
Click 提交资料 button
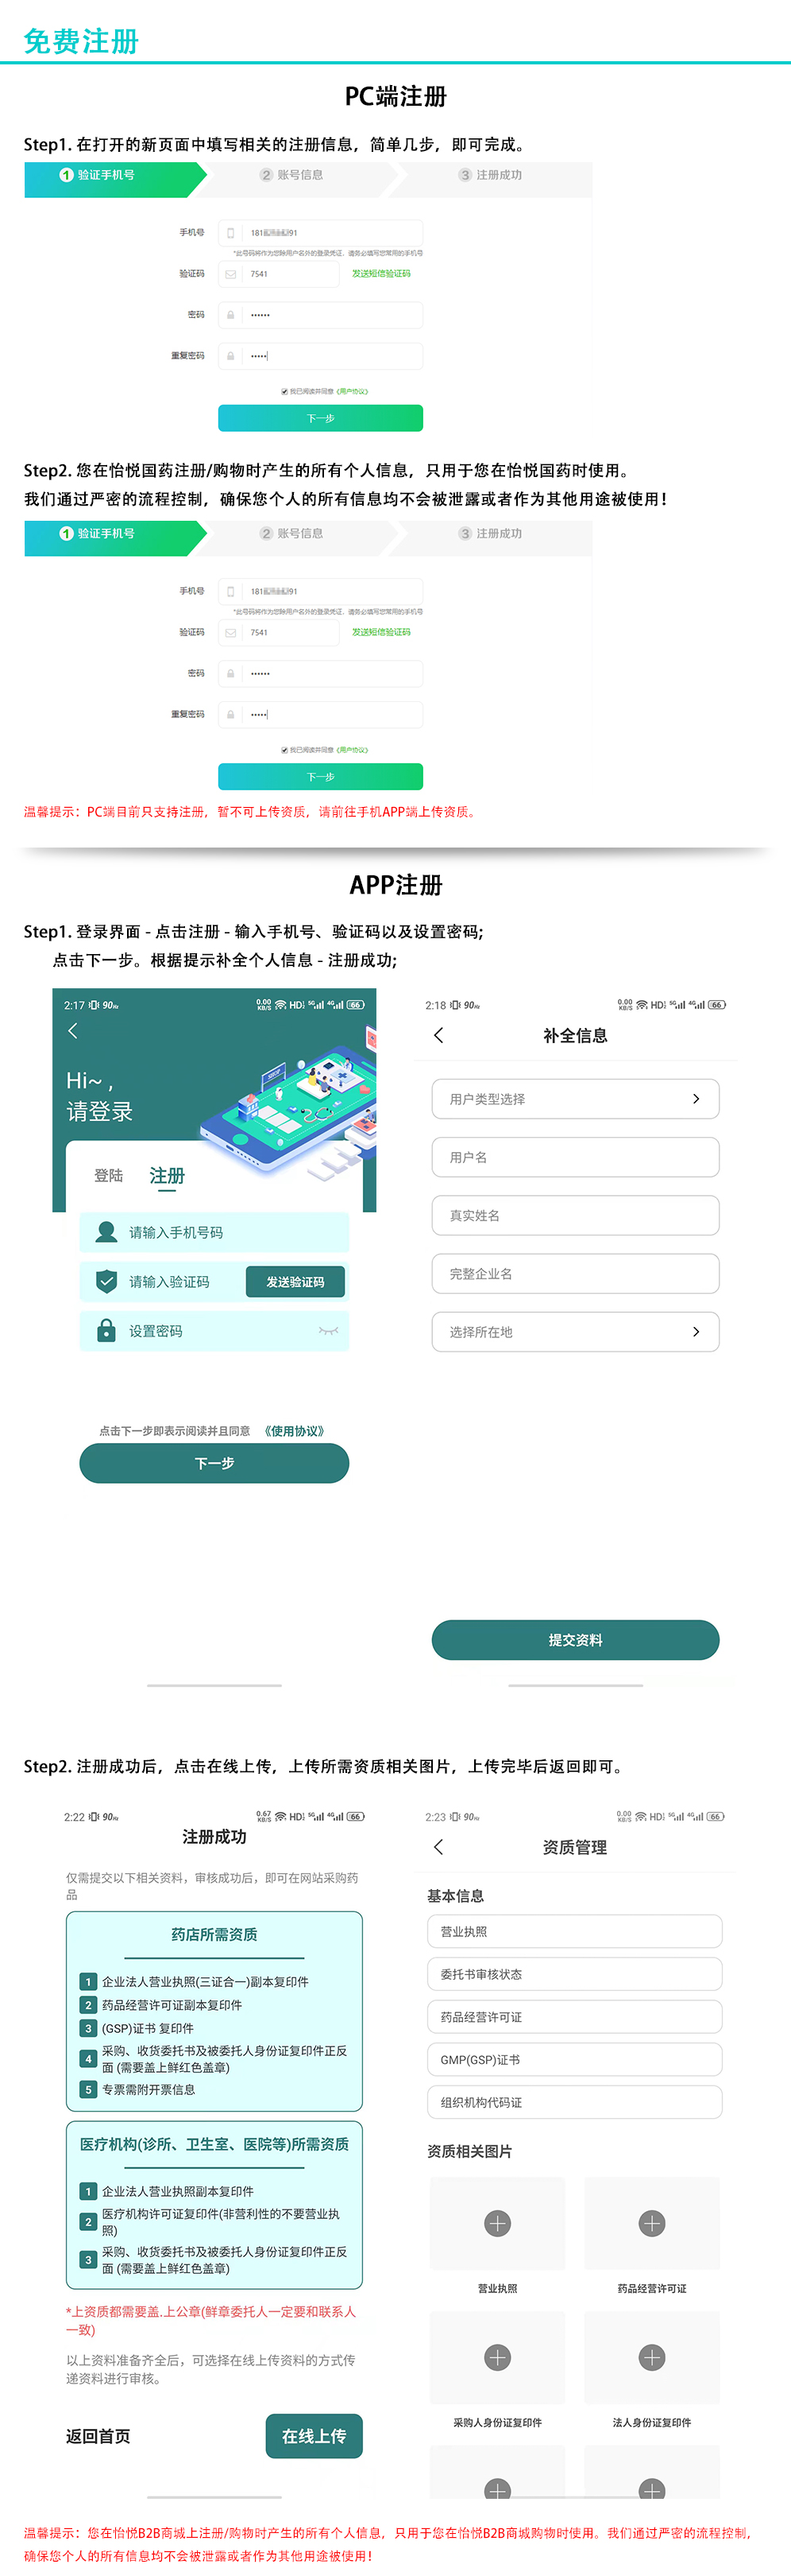575,1640
